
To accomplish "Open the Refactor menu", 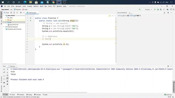I will (x=36, y=6).
